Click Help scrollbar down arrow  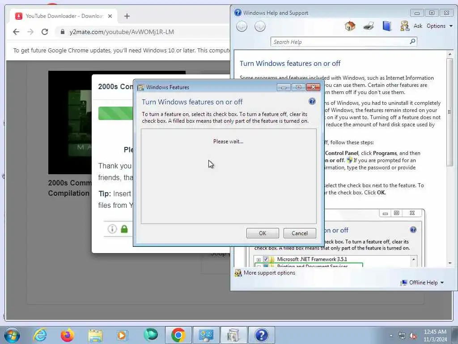(x=450, y=263)
